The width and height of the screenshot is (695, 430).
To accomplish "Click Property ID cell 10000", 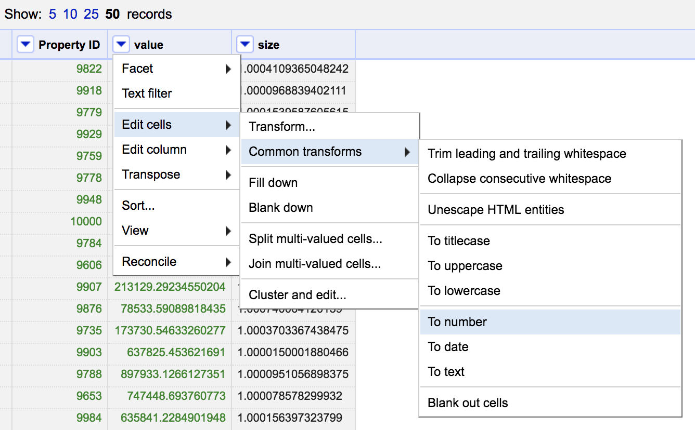I will point(86,221).
